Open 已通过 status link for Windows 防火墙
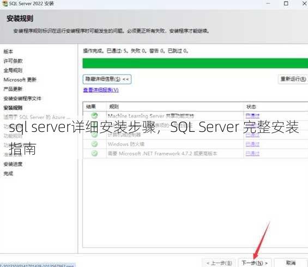This screenshot has height=267, width=308. coord(252,144)
